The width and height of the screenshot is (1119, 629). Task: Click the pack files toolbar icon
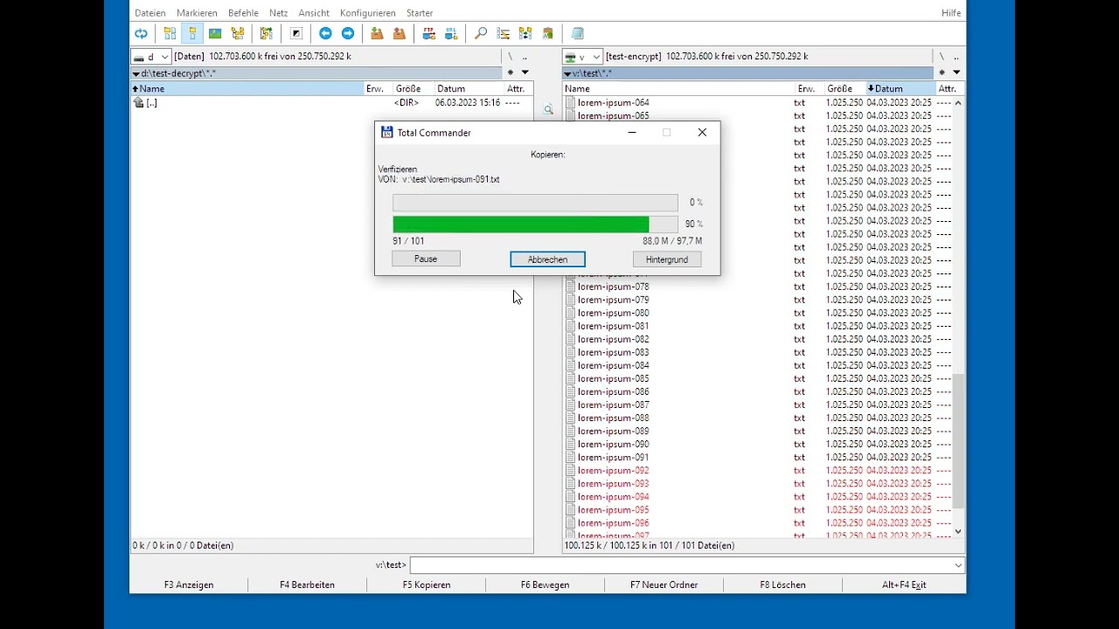[377, 34]
